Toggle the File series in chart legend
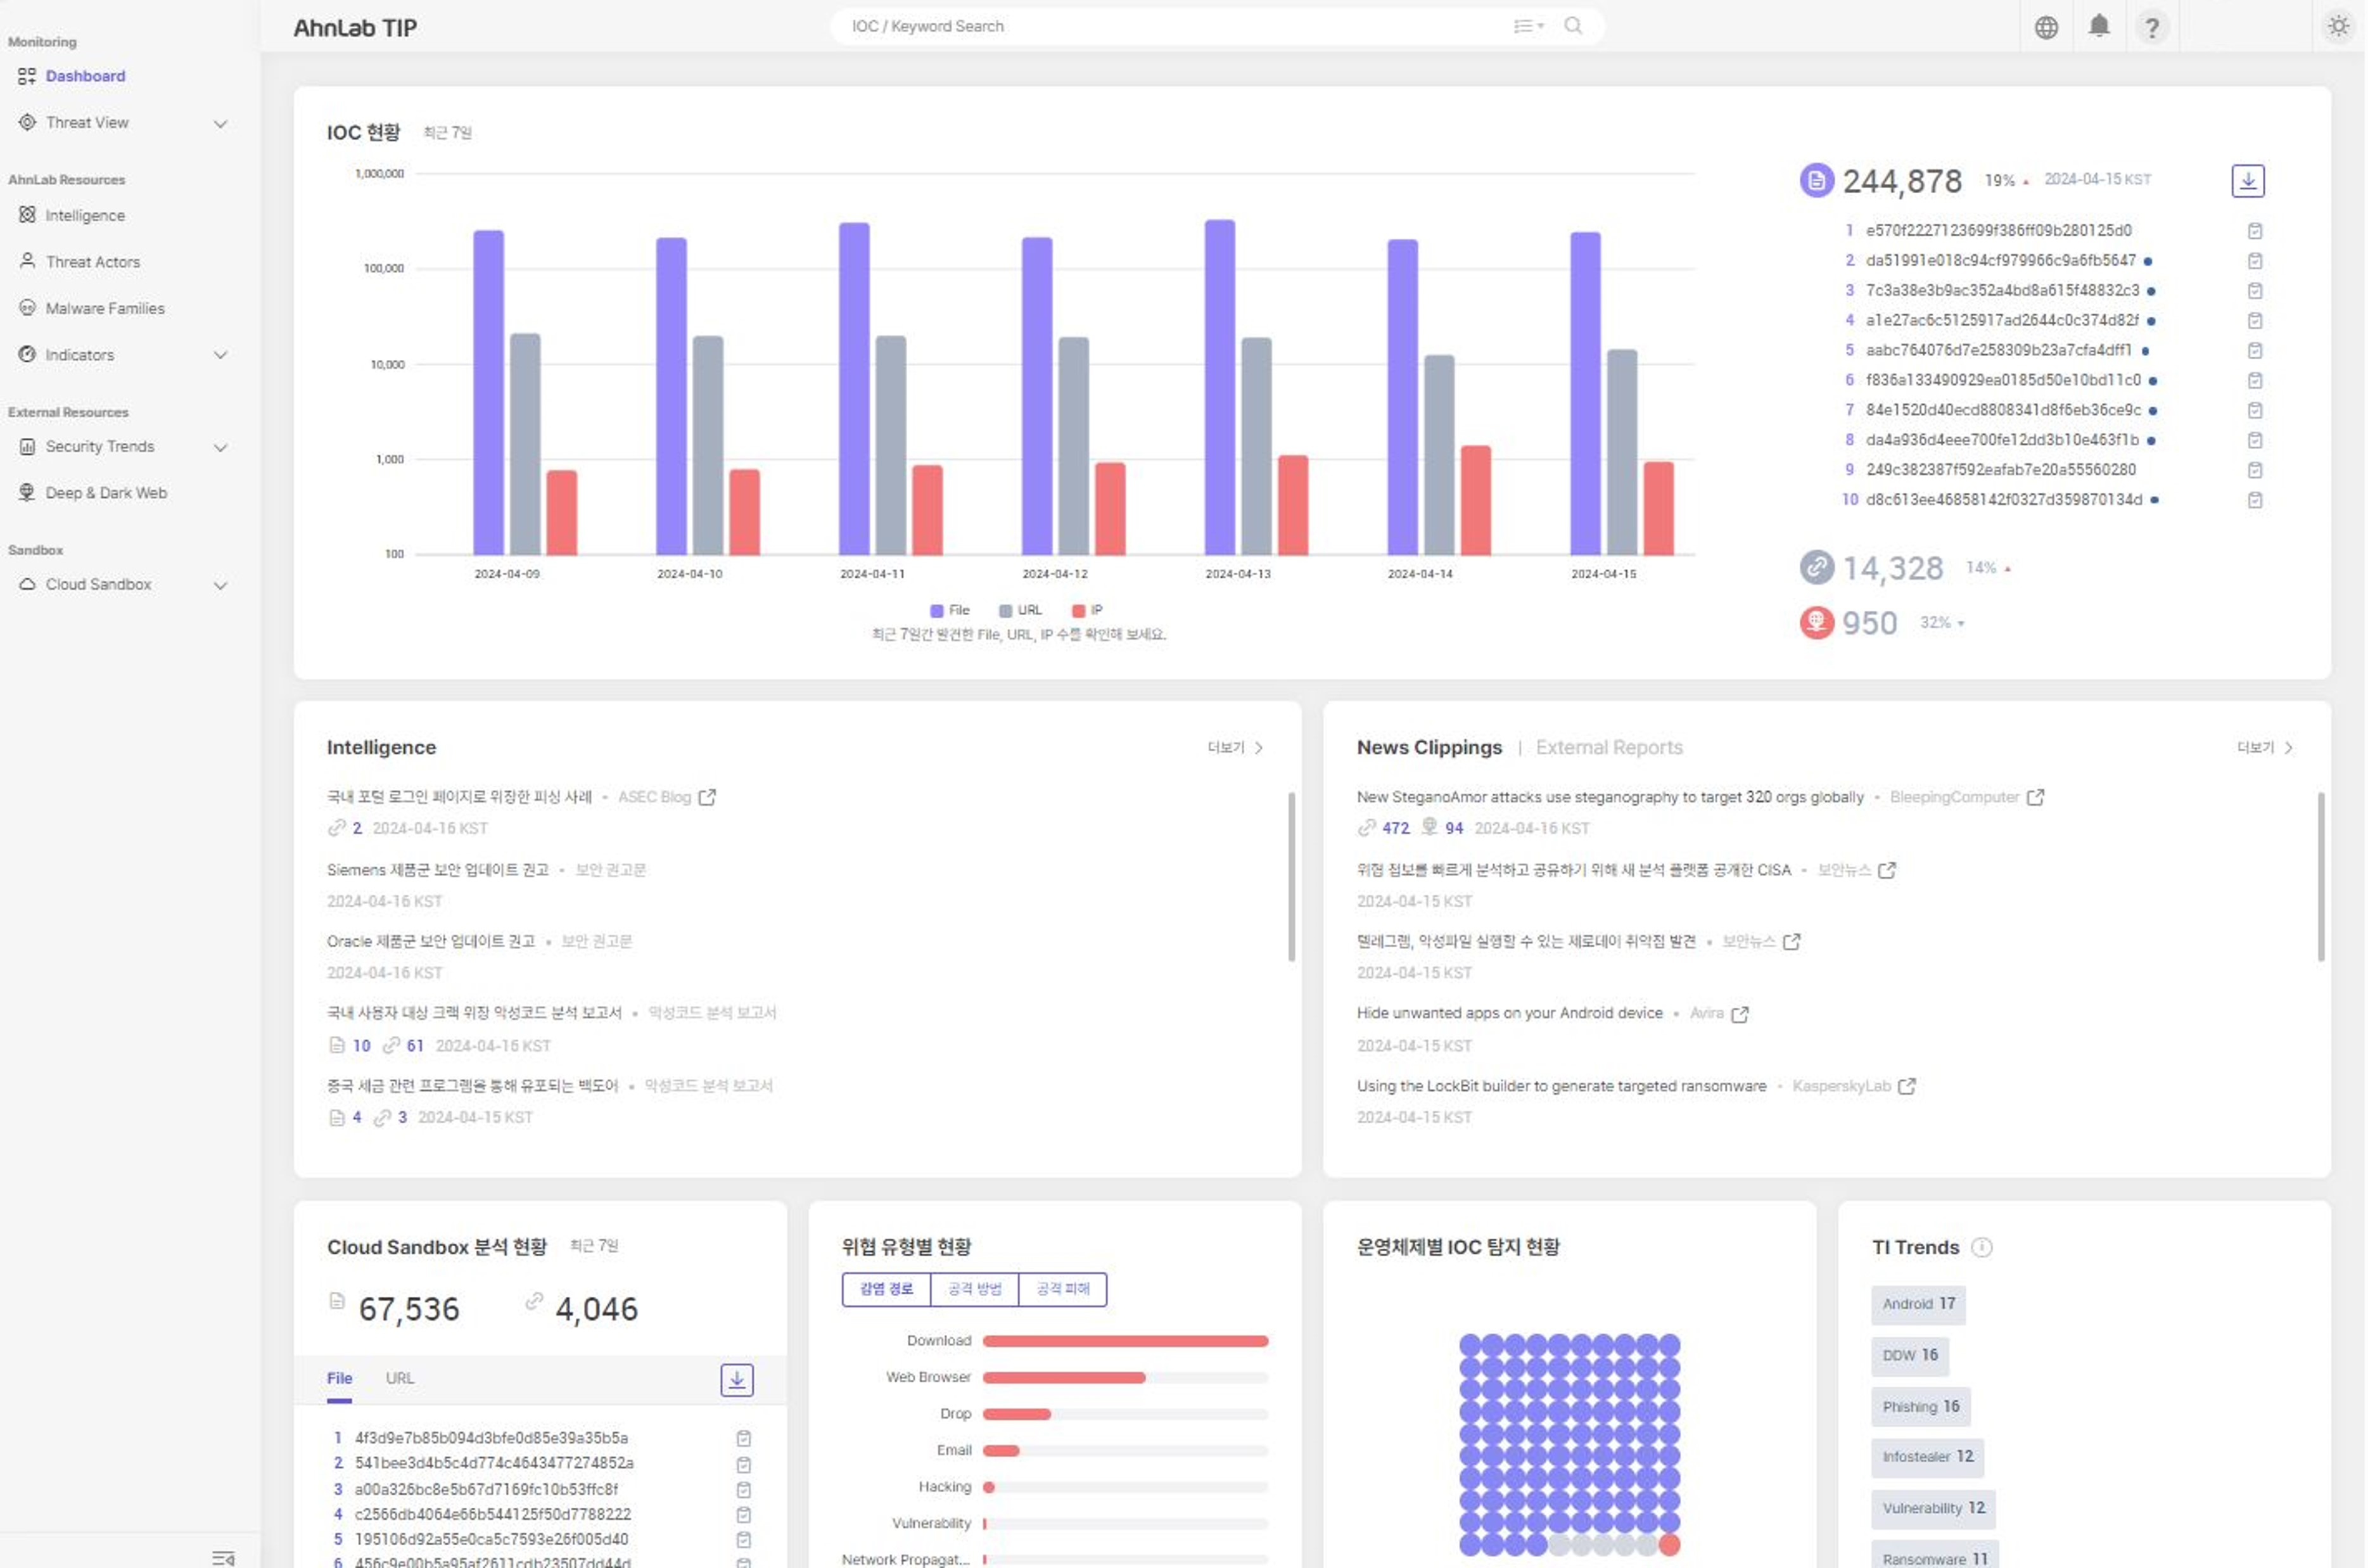The width and height of the screenshot is (2368, 1568). click(x=950, y=610)
